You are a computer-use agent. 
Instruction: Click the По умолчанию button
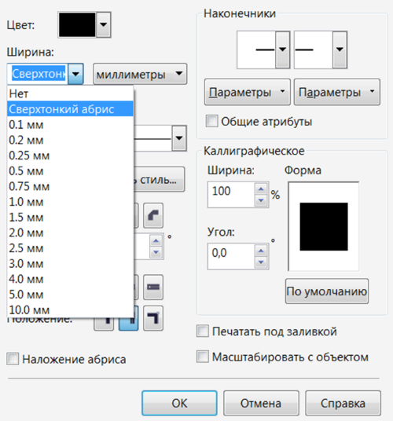327,291
